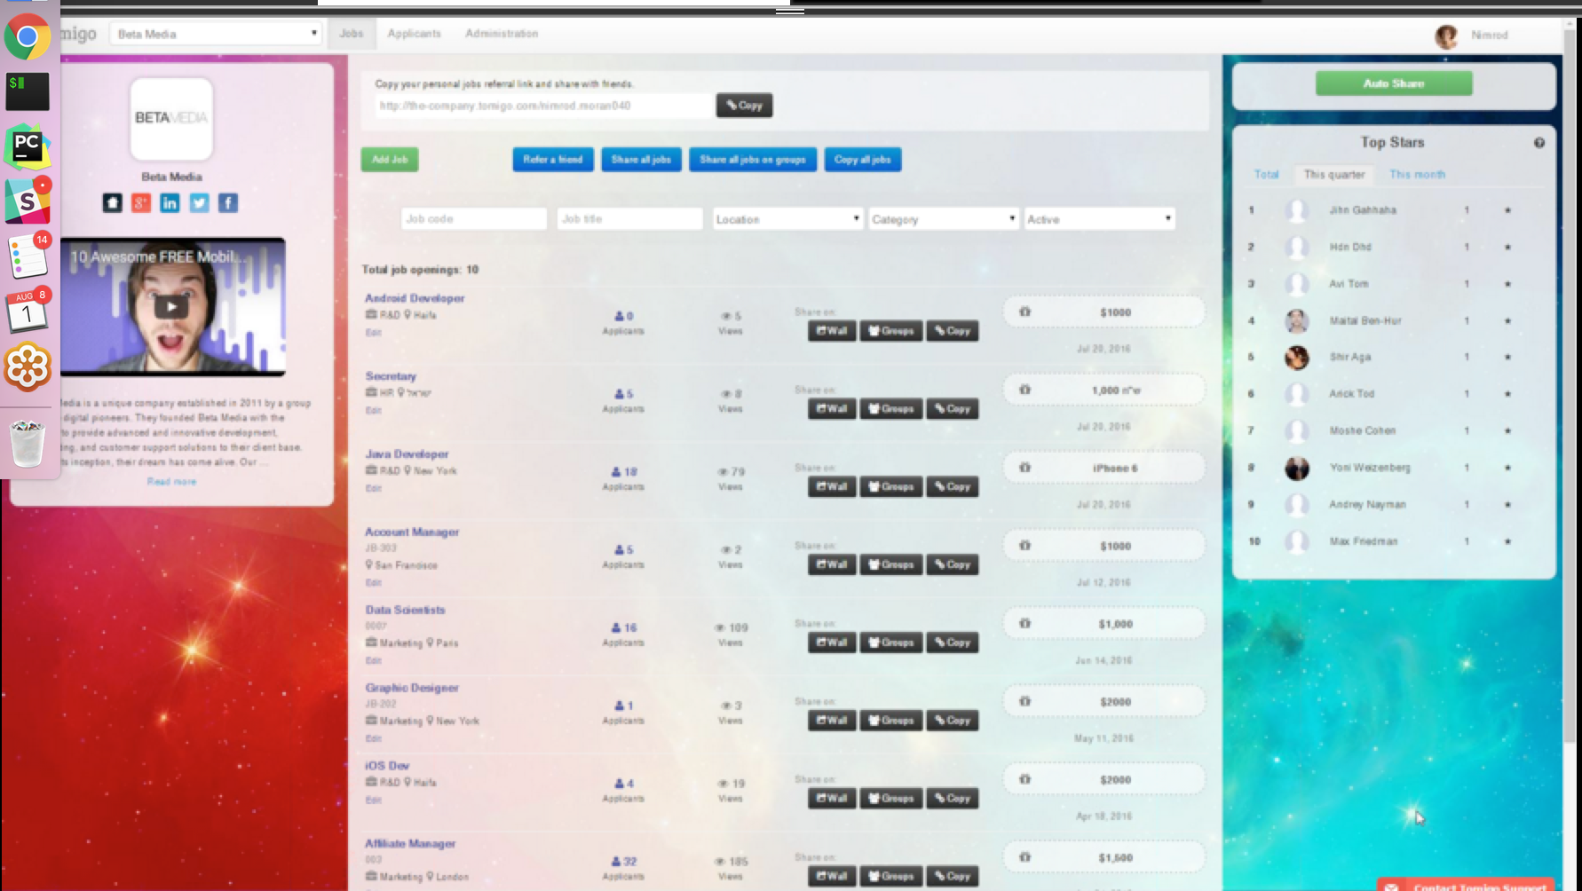Click Beta Media's LinkedIn icon
Image resolution: width=1582 pixels, height=891 pixels.
tap(170, 203)
